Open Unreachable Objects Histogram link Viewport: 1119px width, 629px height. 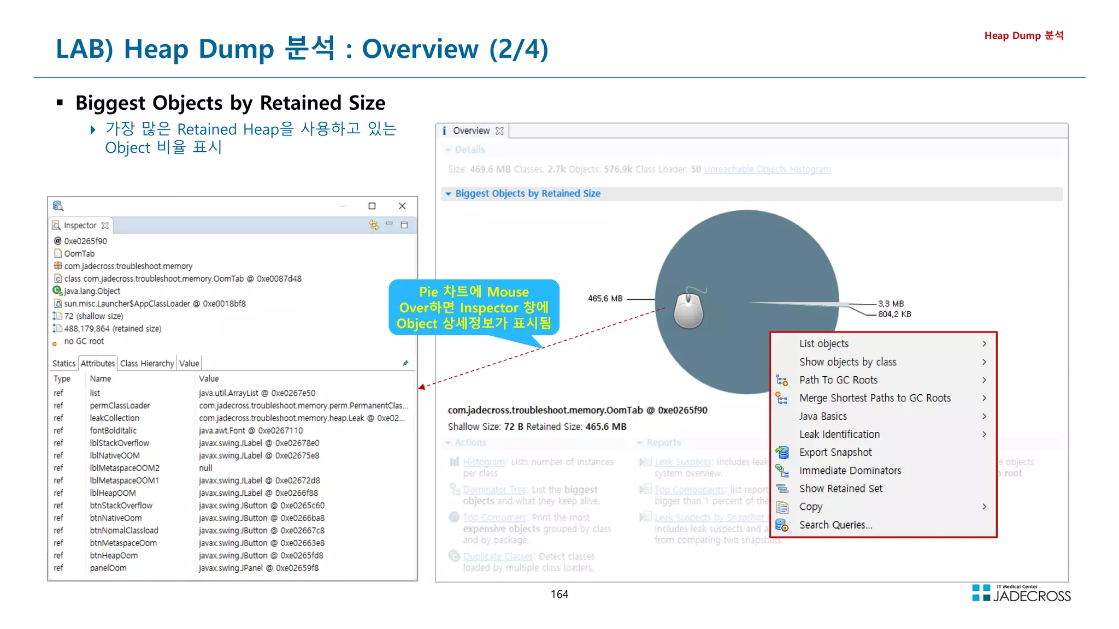(768, 169)
